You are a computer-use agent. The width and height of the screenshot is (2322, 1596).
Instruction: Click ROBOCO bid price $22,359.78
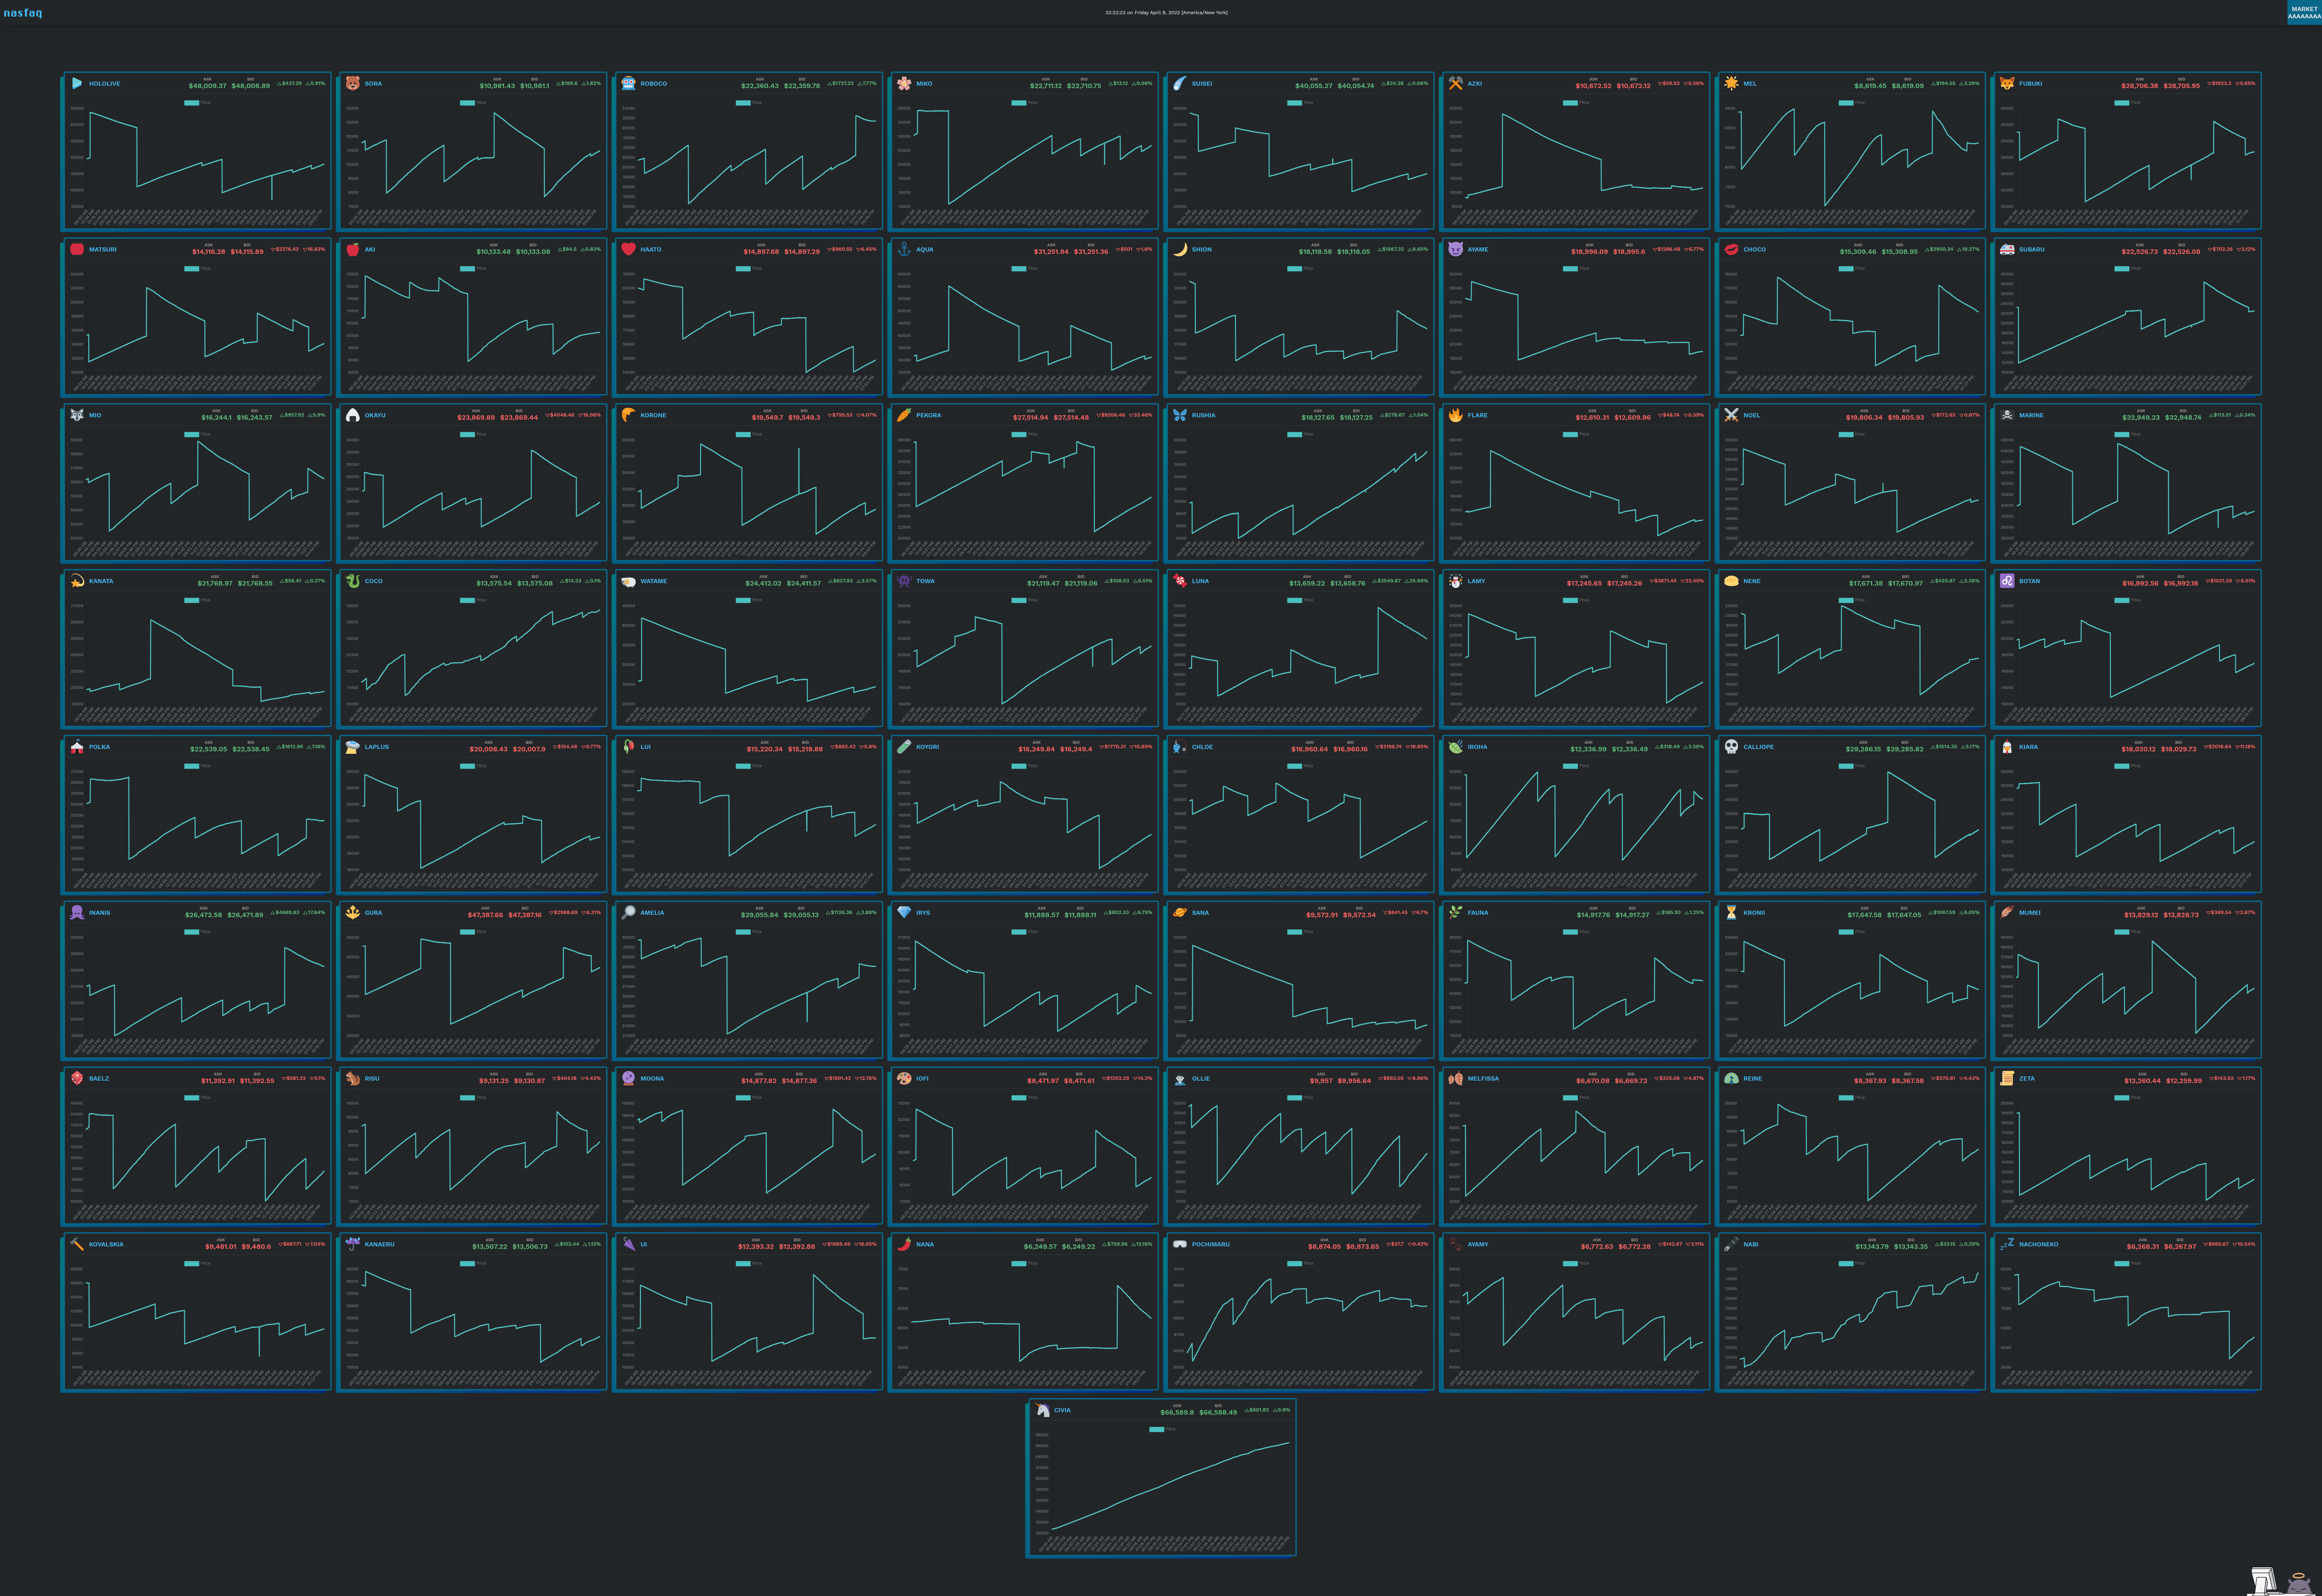802,86
